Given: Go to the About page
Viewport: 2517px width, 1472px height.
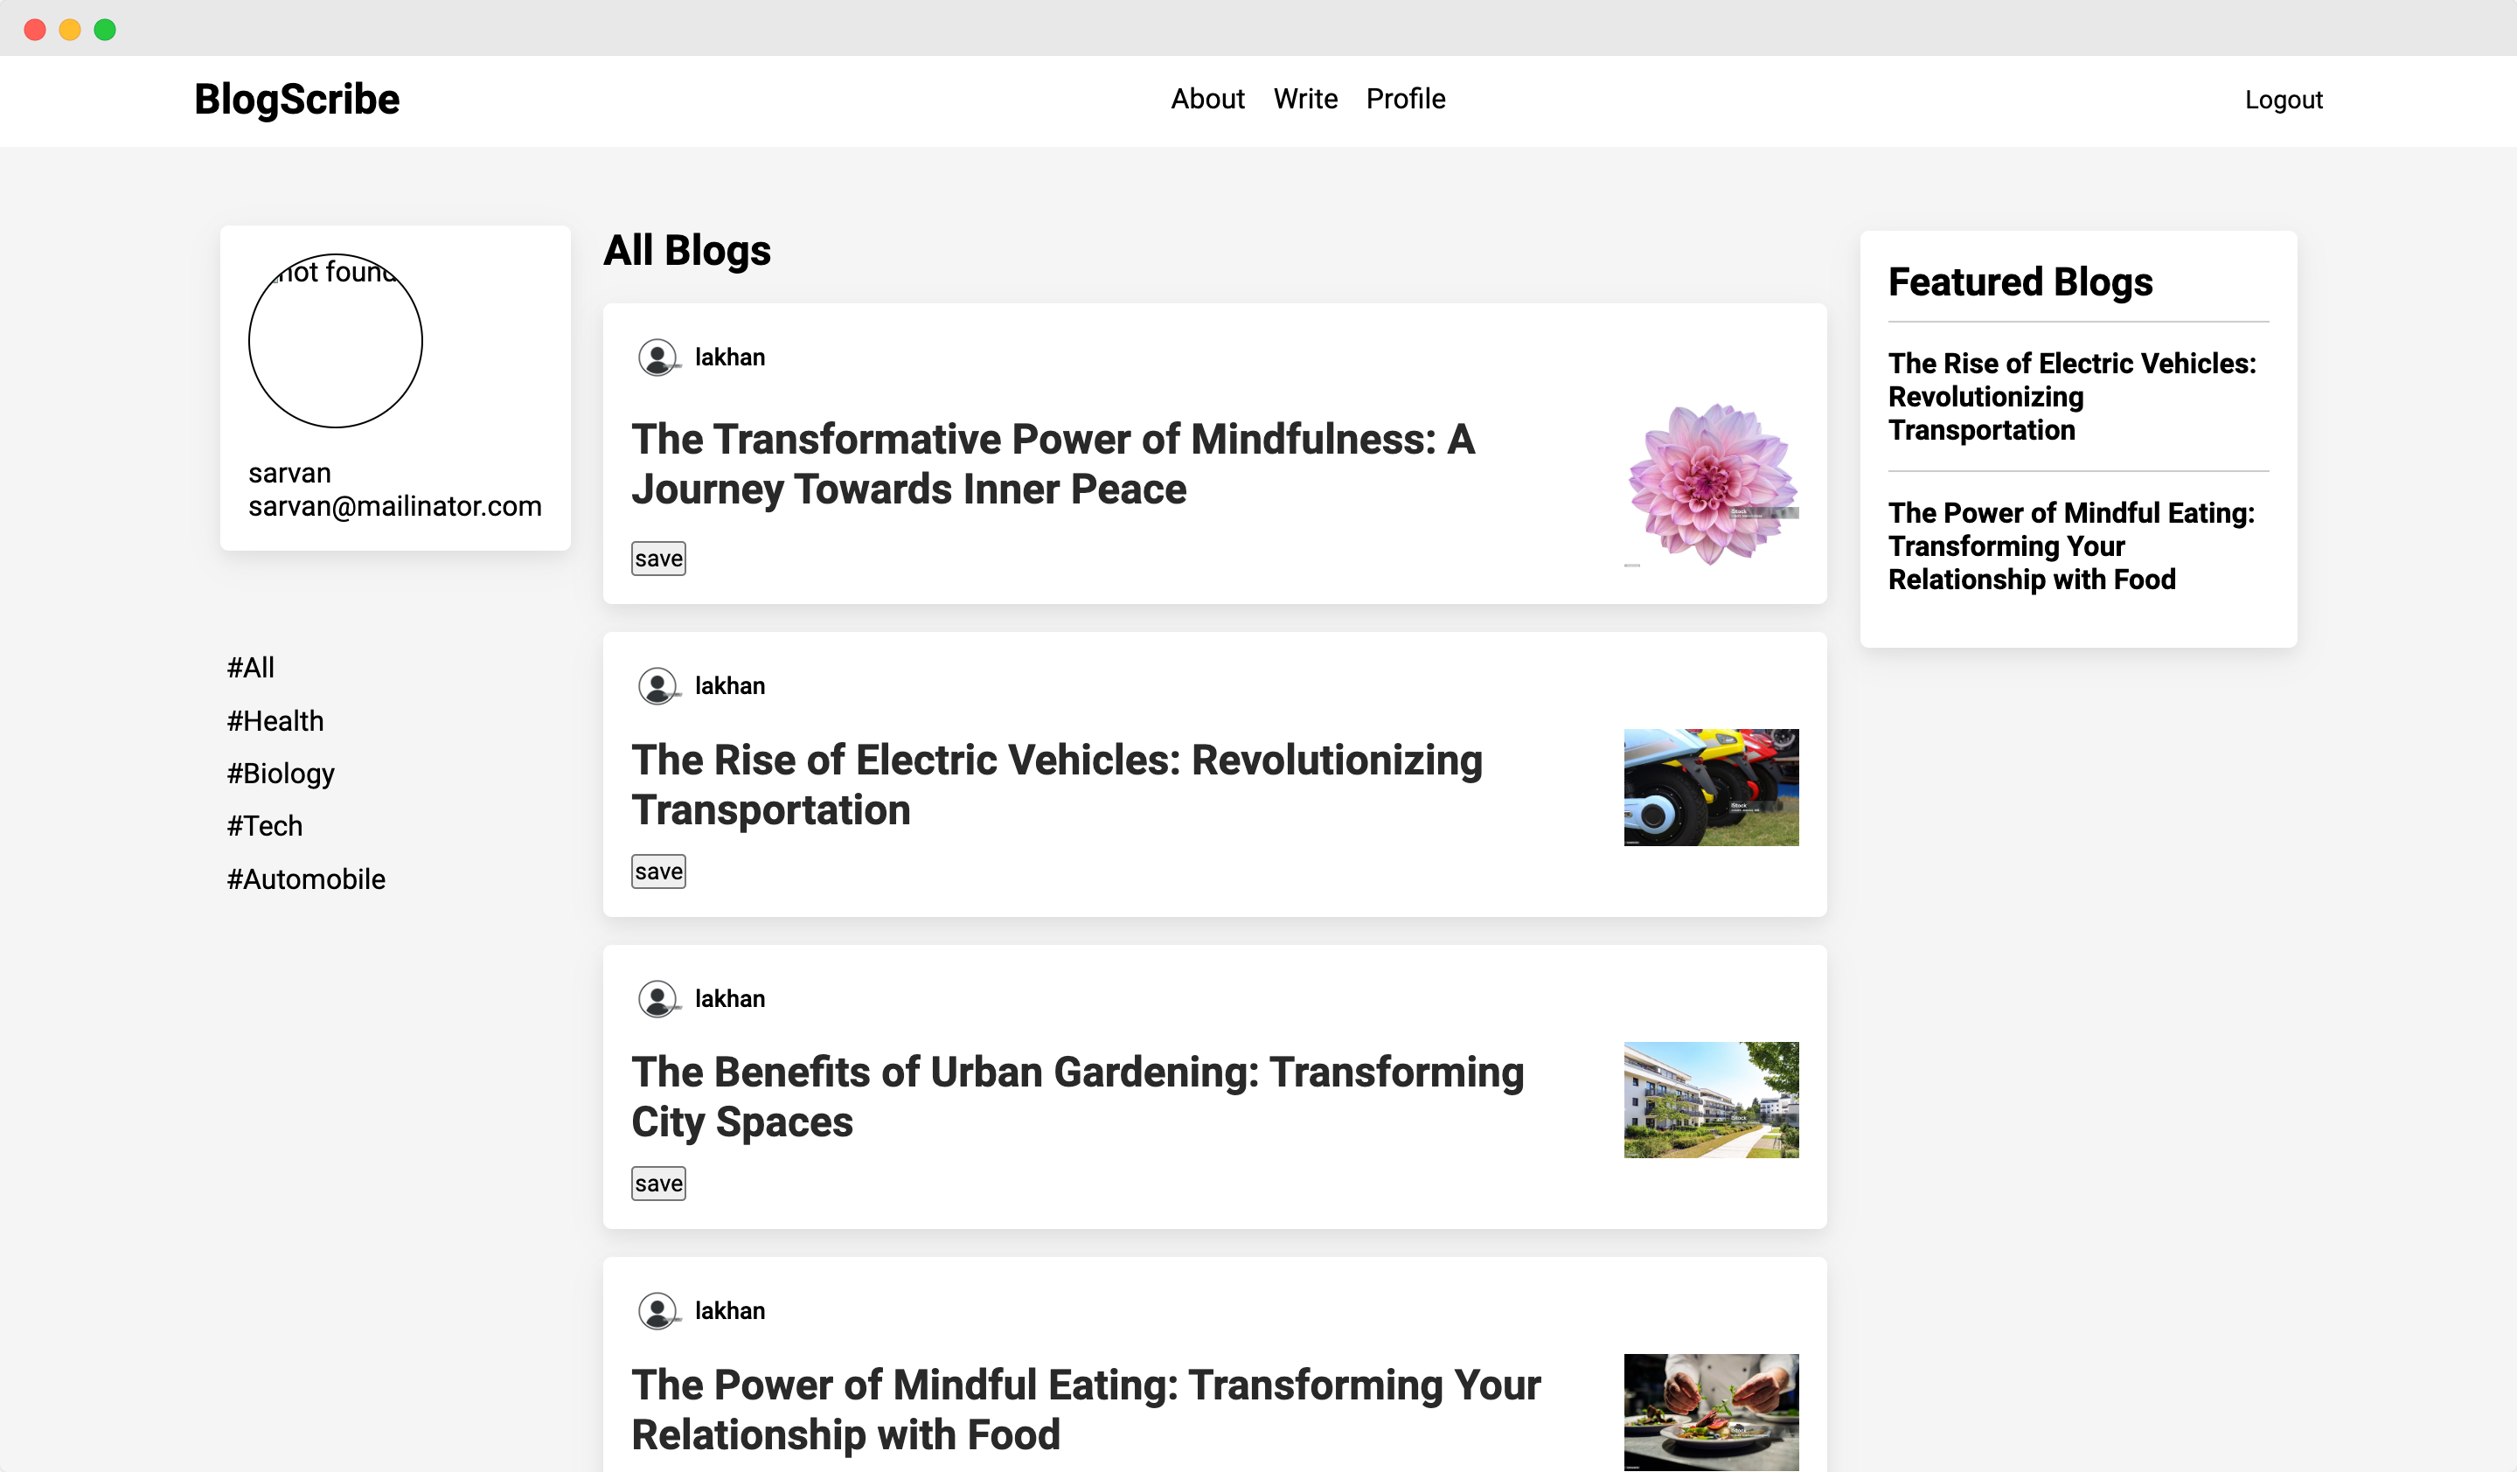Looking at the screenshot, I should click(1206, 99).
